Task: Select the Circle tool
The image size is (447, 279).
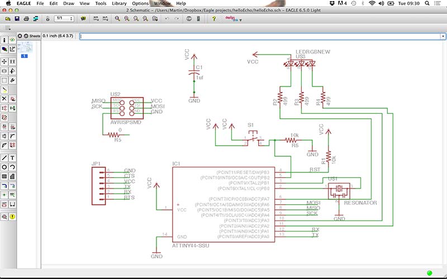Action: (4, 167)
